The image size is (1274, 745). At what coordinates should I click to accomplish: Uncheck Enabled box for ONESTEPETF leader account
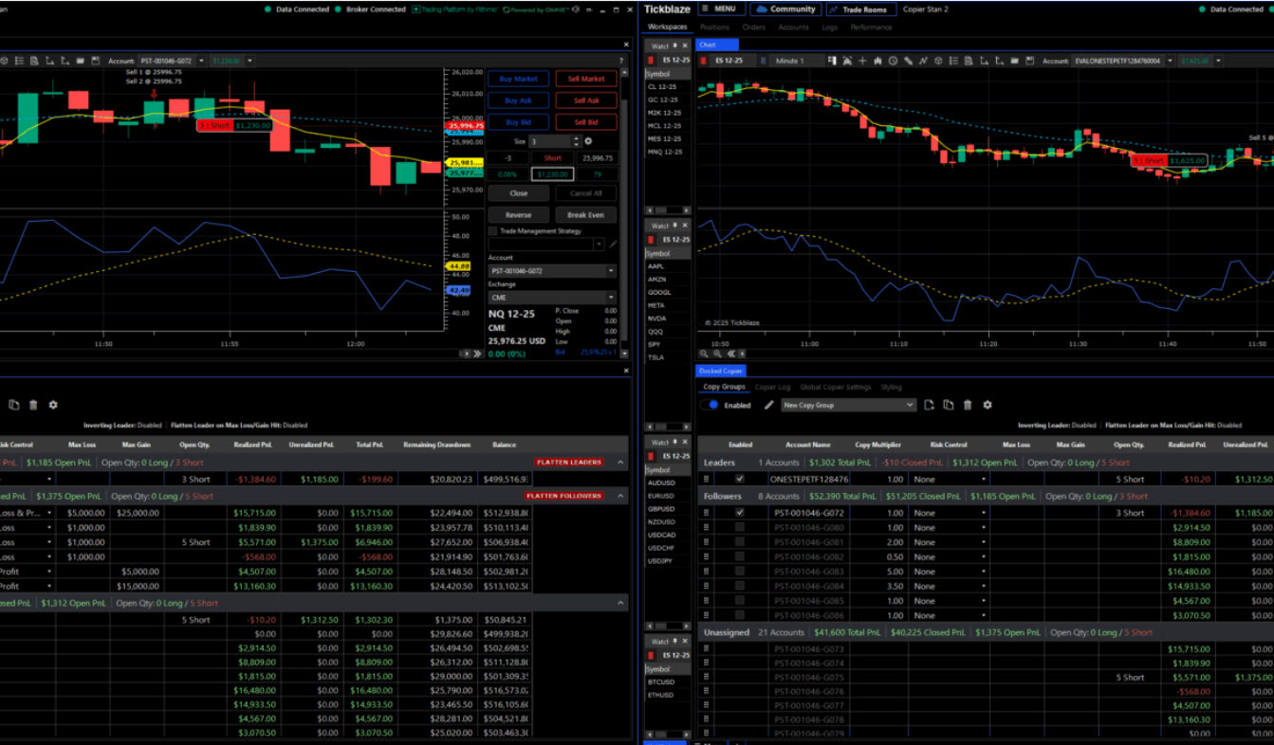(x=740, y=480)
